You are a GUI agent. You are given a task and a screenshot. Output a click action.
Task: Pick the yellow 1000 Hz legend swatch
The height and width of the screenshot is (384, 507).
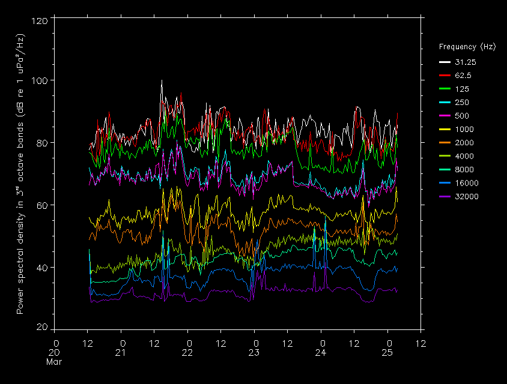[x=445, y=130]
